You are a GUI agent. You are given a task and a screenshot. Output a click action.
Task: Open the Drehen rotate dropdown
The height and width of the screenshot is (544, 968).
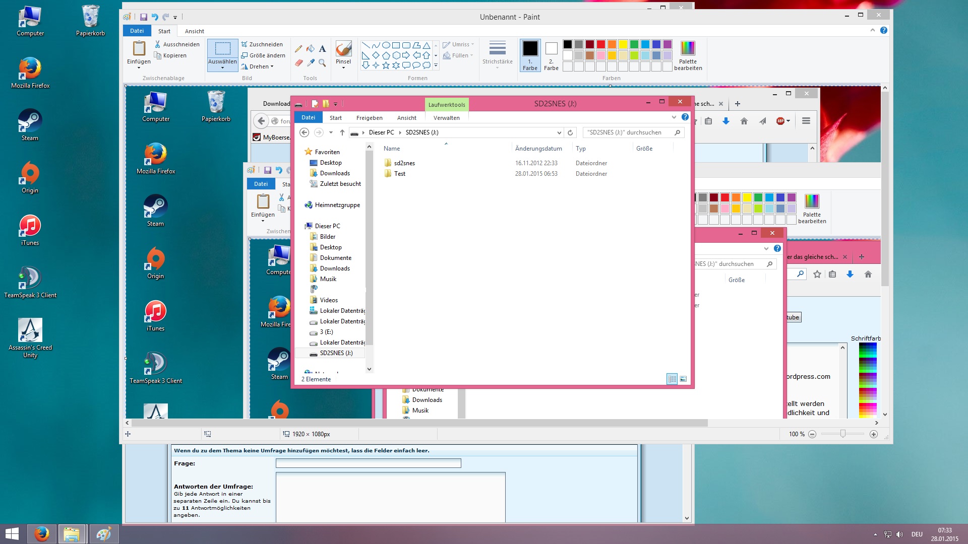pos(257,66)
